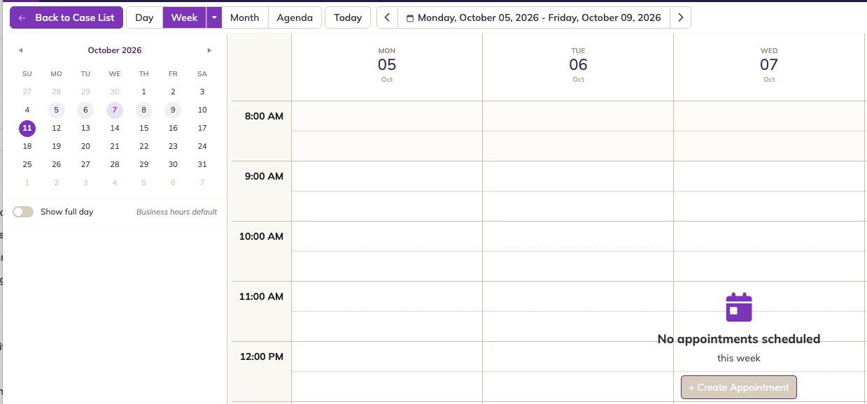This screenshot has height=404, width=867.
Task: Pick October 9 in mini calendar
Action: click(173, 110)
